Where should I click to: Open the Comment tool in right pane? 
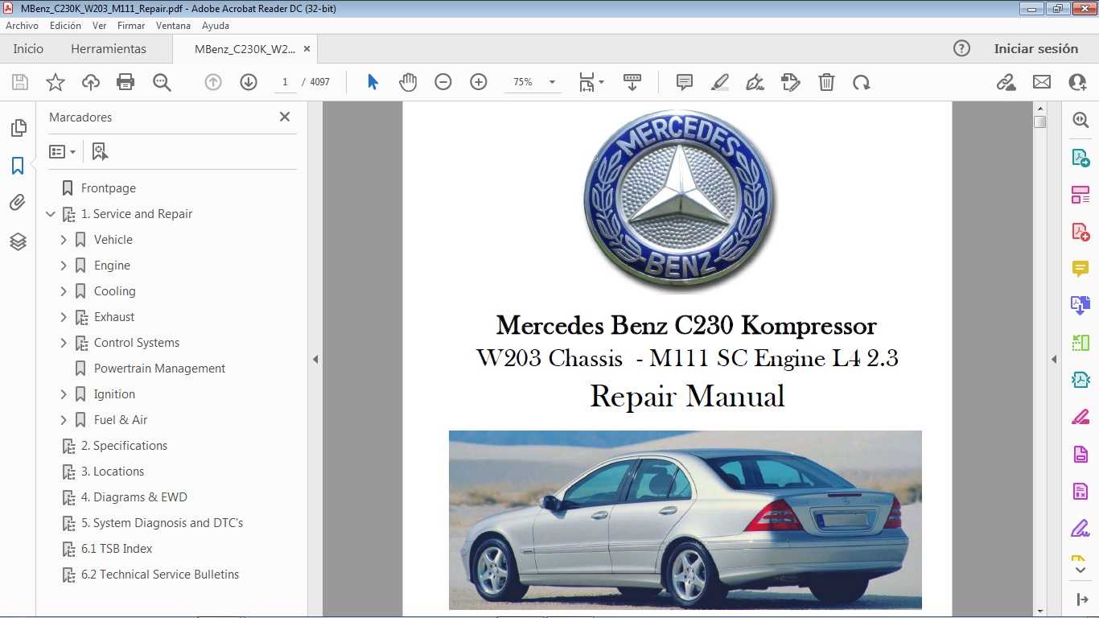pyautogui.click(x=1080, y=268)
